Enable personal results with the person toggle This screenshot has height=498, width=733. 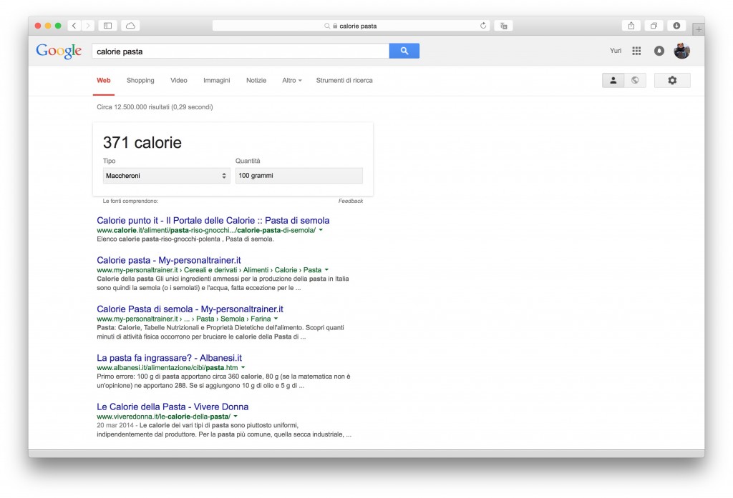613,80
